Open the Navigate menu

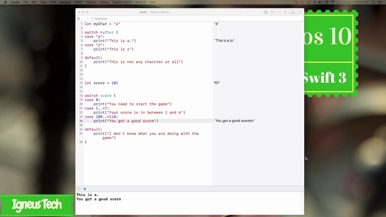pos(65,2)
